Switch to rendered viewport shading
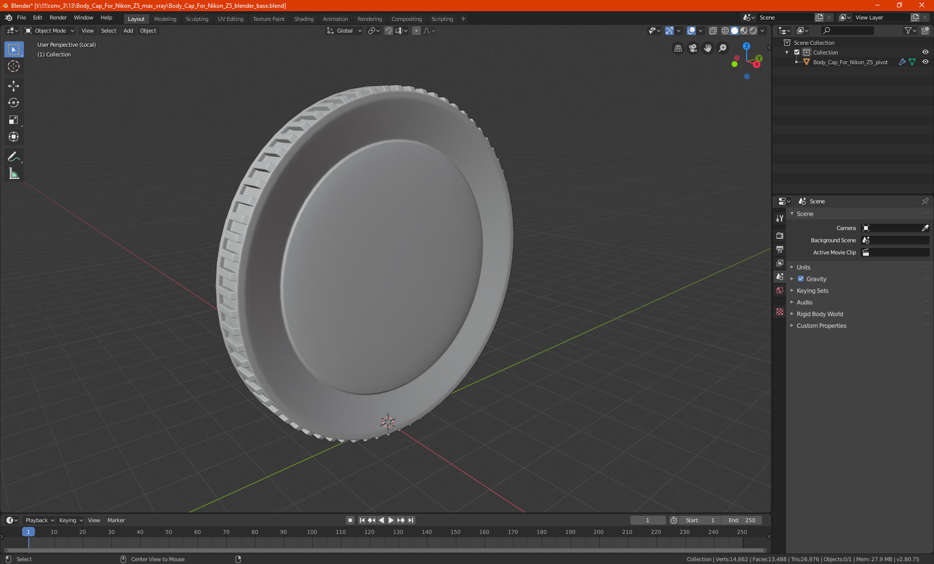This screenshot has width=934, height=564. pyautogui.click(x=753, y=31)
